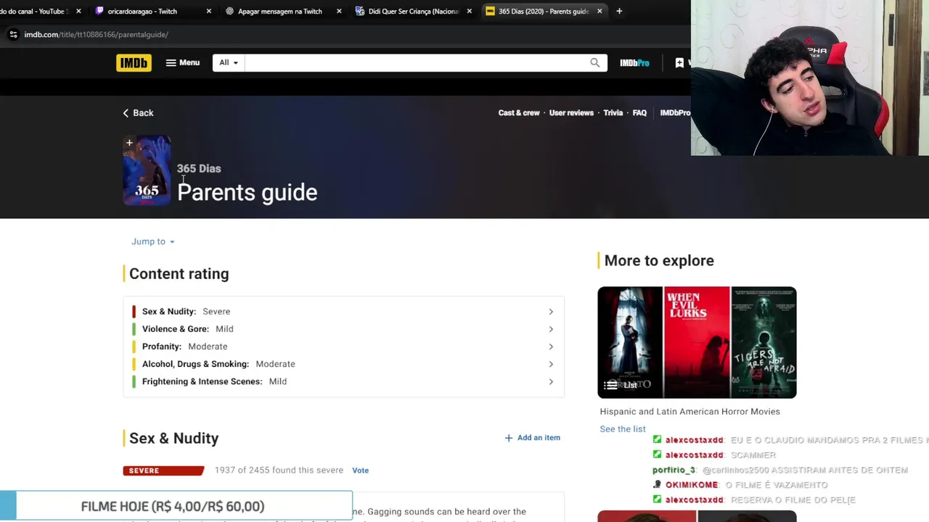The image size is (929, 522).
Task: Click Add an item for Sex & Nudity
Action: (533, 438)
